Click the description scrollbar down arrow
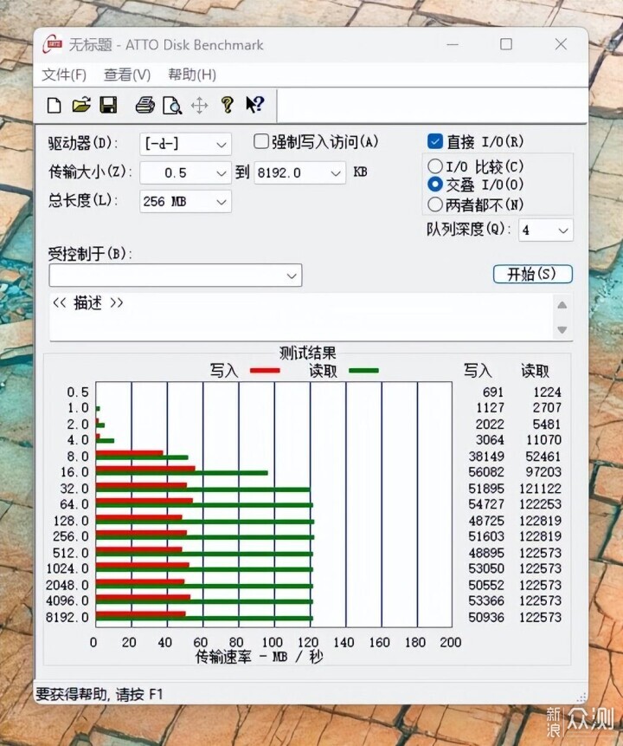Image resolution: width=623 pixels, height=746 pixels. [x=562, y=330]
